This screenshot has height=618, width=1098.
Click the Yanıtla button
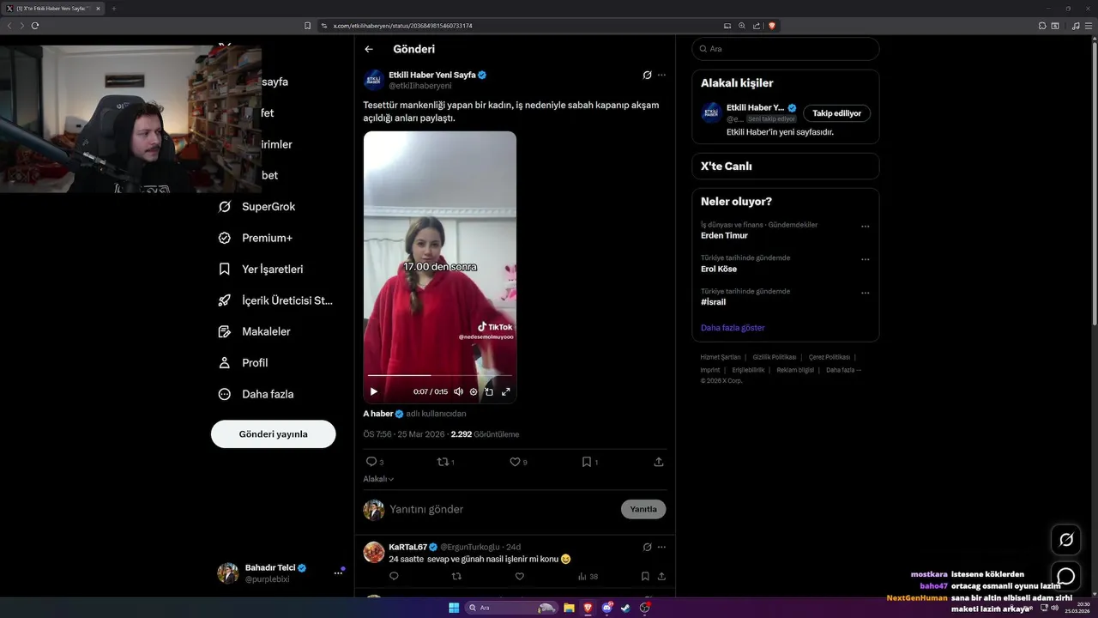643,509
